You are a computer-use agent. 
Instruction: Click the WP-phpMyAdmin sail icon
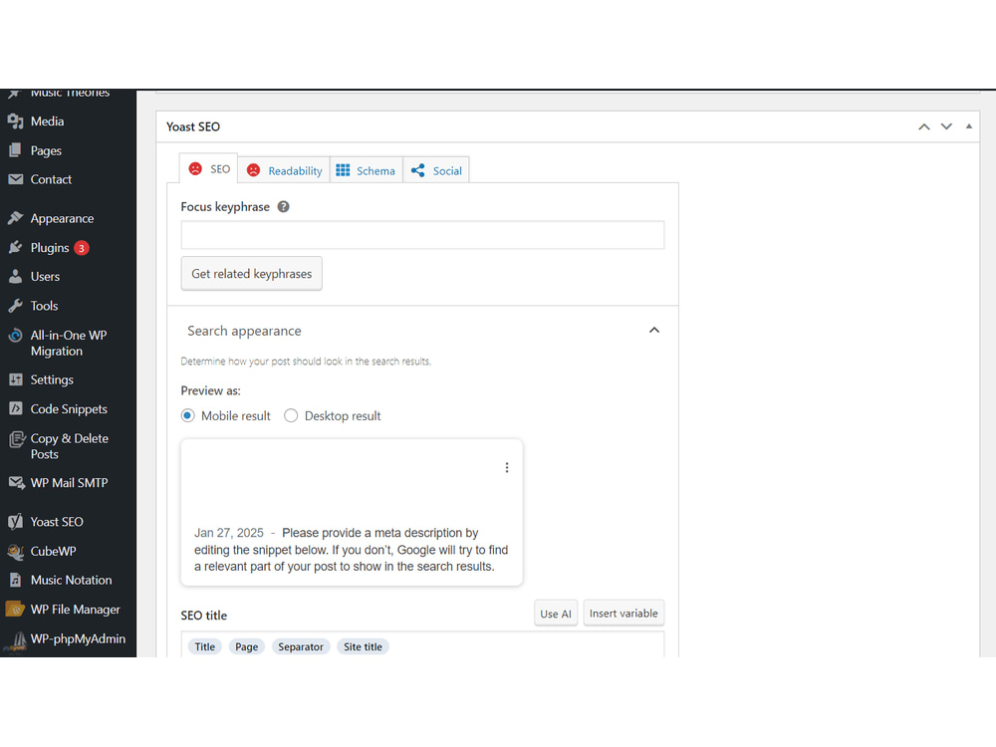[x=17, y=639]
